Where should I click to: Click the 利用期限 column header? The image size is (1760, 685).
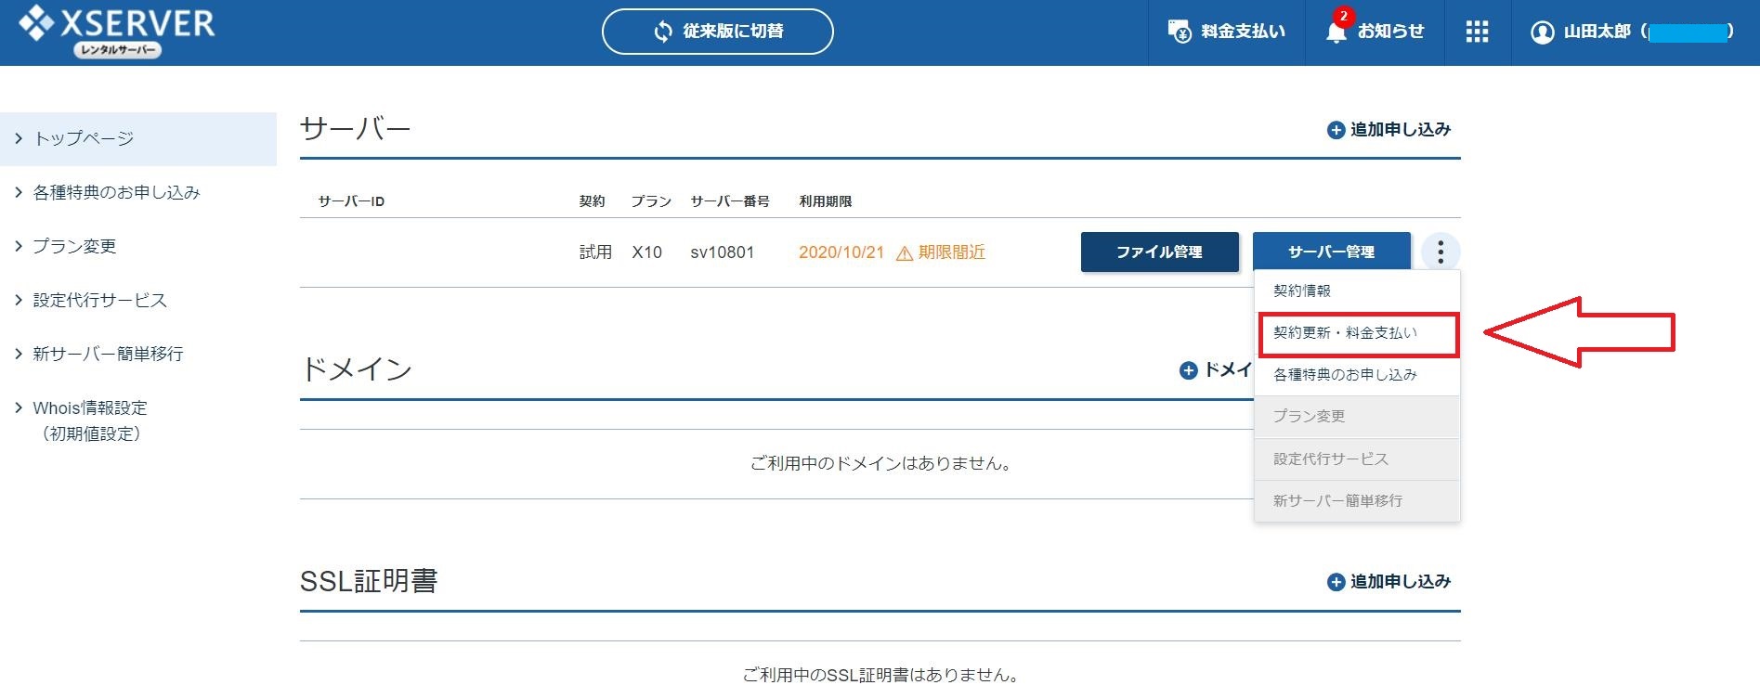point(826,201)
